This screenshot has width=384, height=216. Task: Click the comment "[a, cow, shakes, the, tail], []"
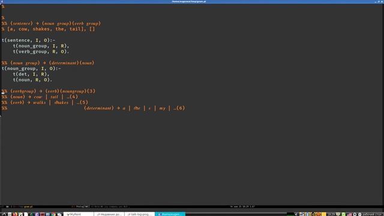pyautogui.click(x=51, y=29)
